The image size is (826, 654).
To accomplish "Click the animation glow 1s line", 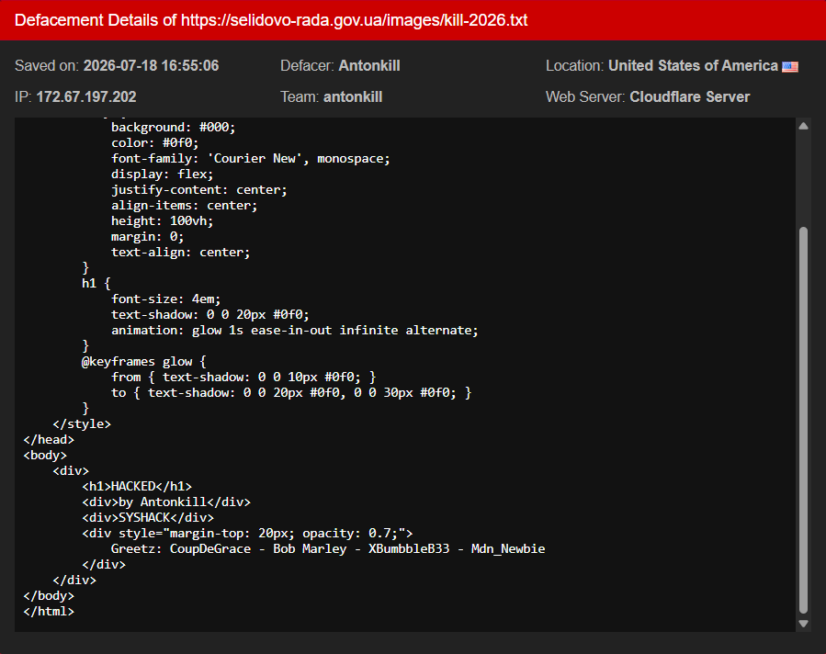I will (x=294, y=330).
